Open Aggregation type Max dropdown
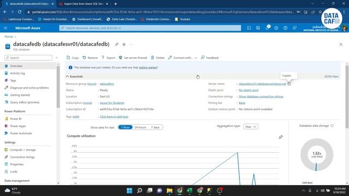Viewport: 349px width, 196px height. (x=251, y=126)
